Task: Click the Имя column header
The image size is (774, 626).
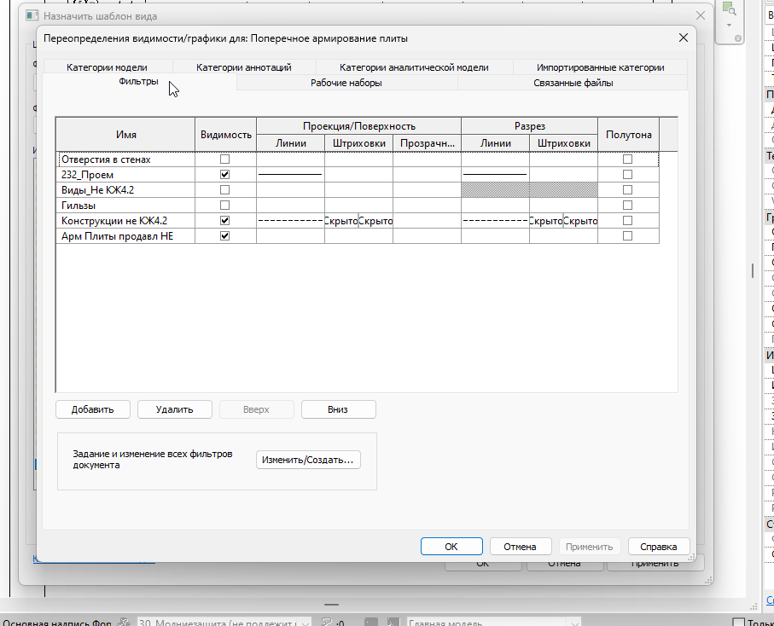Action: (126, 135)
